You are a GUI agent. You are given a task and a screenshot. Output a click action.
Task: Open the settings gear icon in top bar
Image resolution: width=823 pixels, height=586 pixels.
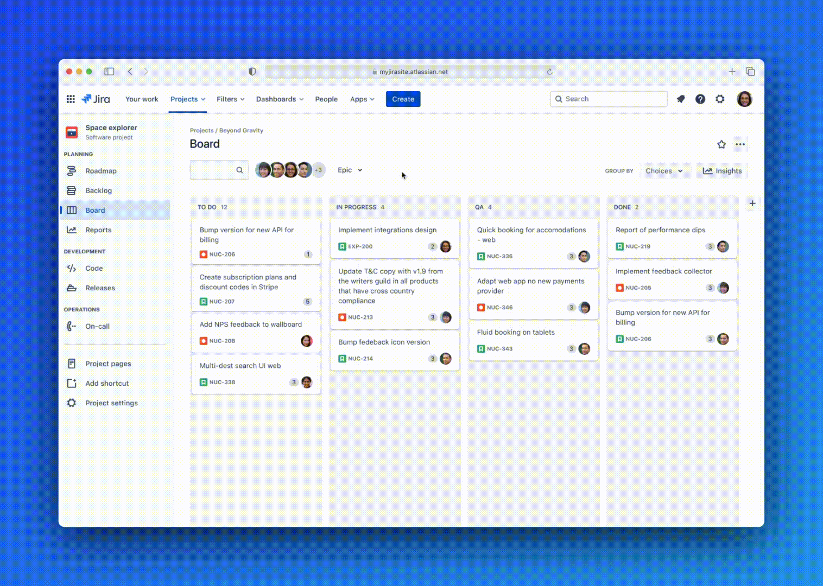[720, 99]
